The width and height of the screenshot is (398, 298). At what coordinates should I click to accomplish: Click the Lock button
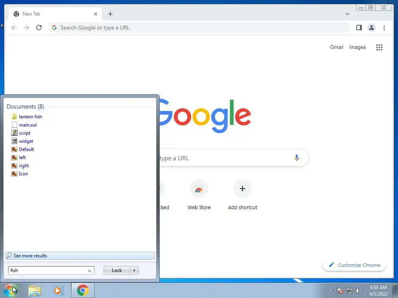(x=117, y=270)
